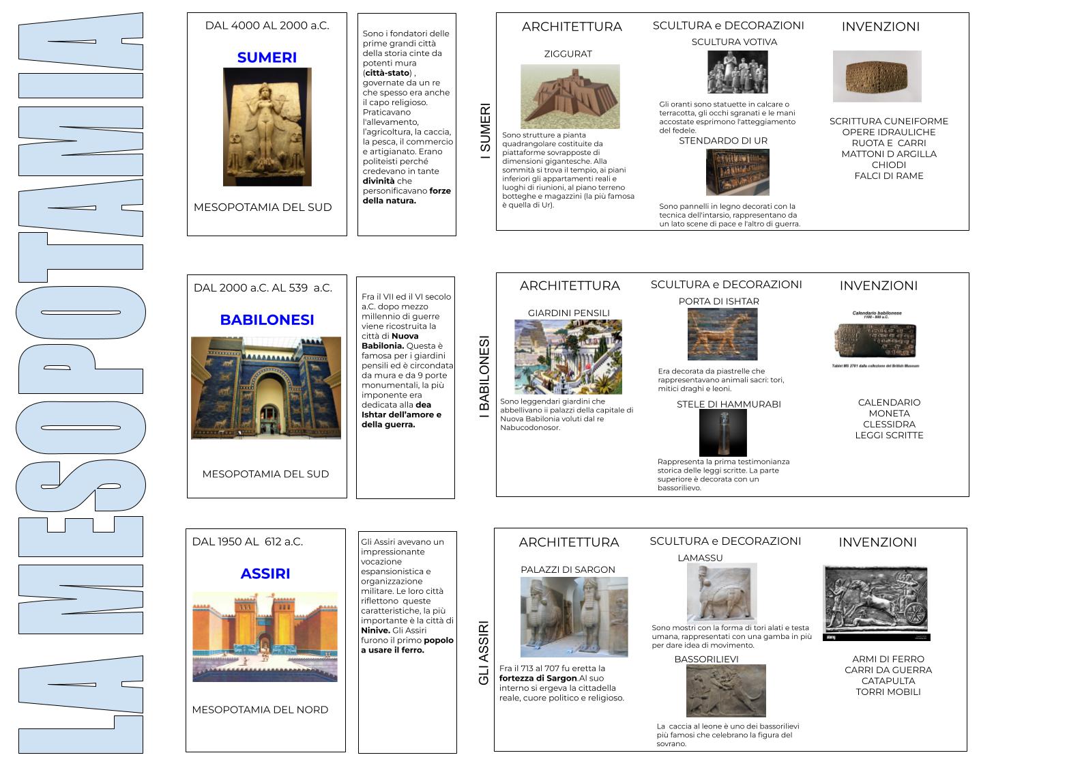Click the Assiri city illustration

pyautogui.click(x=265, y=636)
